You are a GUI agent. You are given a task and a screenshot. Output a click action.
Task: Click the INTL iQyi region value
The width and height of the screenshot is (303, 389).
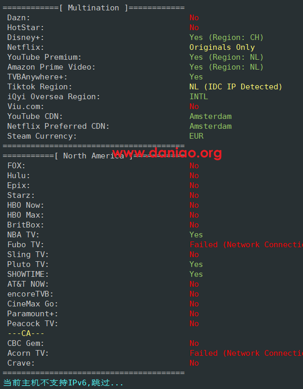[199, 97]
